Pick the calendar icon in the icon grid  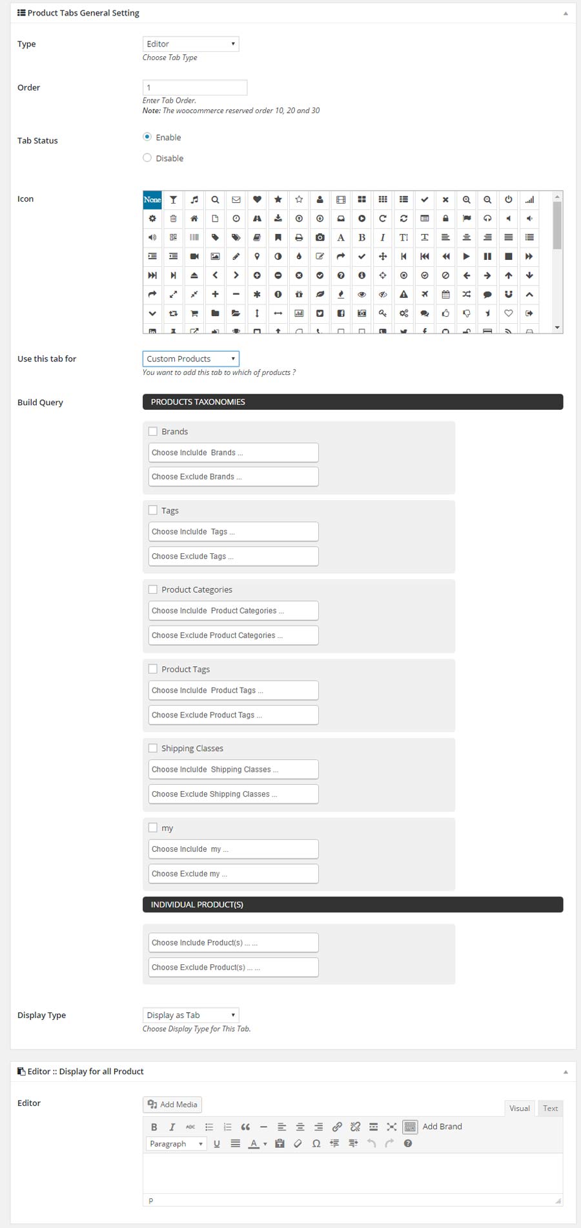pyautogui.click(x=445, y=294)
